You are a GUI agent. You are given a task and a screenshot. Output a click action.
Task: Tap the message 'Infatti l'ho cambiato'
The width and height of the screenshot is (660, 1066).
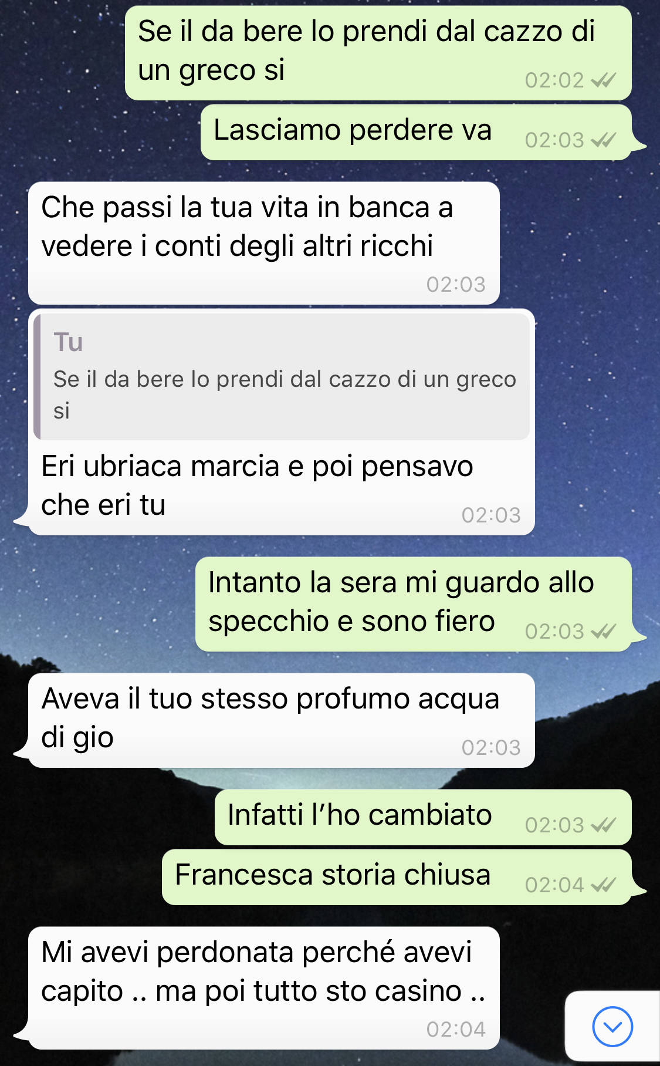click(x=423, y=817)
